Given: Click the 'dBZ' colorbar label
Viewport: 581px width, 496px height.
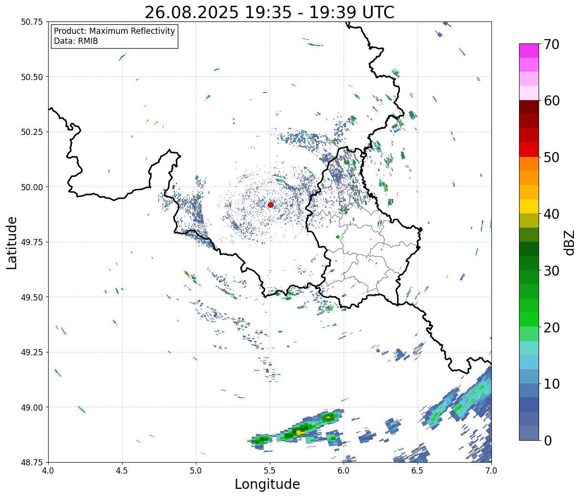Looking at the screenshot, I should (570, 242).
